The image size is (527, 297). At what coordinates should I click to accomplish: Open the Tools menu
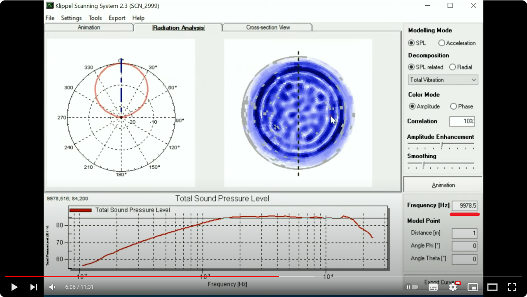click(95, 18)
